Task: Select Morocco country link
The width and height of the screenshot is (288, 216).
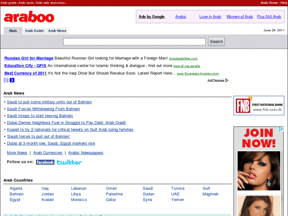Action: pos(79,200)
